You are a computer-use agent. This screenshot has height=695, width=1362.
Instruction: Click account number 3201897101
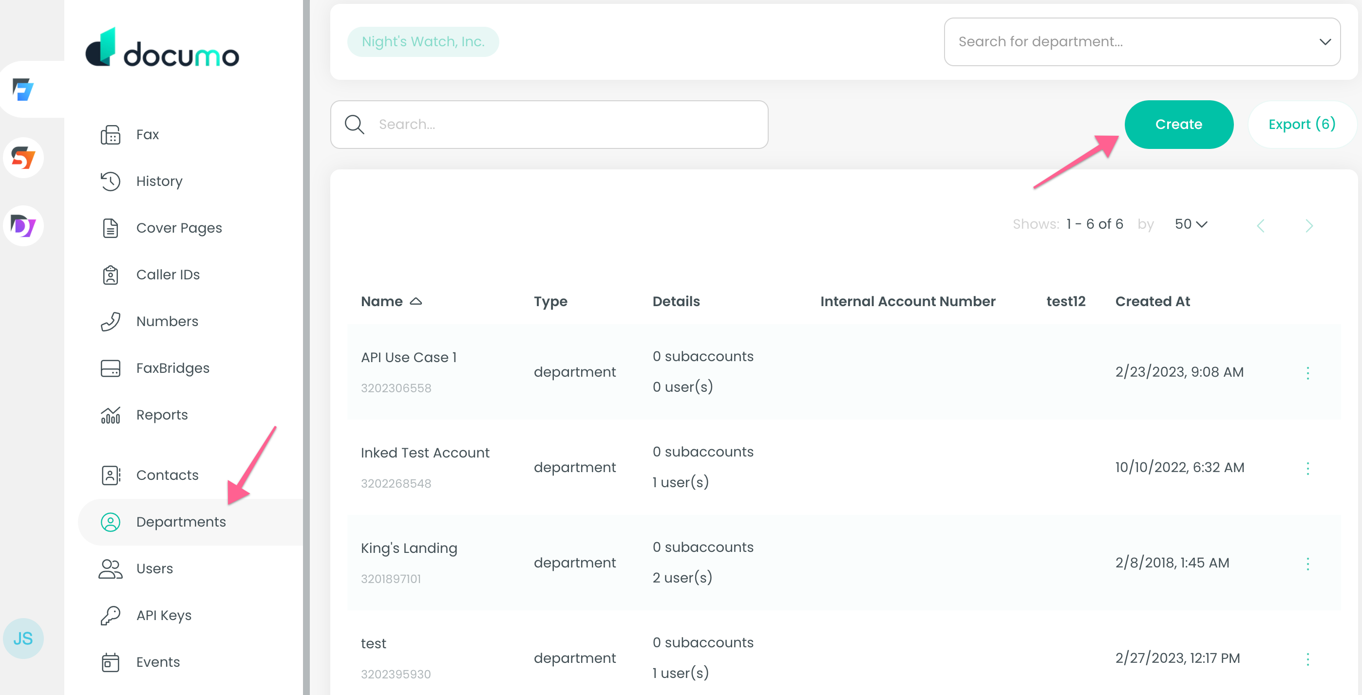tap(391, 579)
